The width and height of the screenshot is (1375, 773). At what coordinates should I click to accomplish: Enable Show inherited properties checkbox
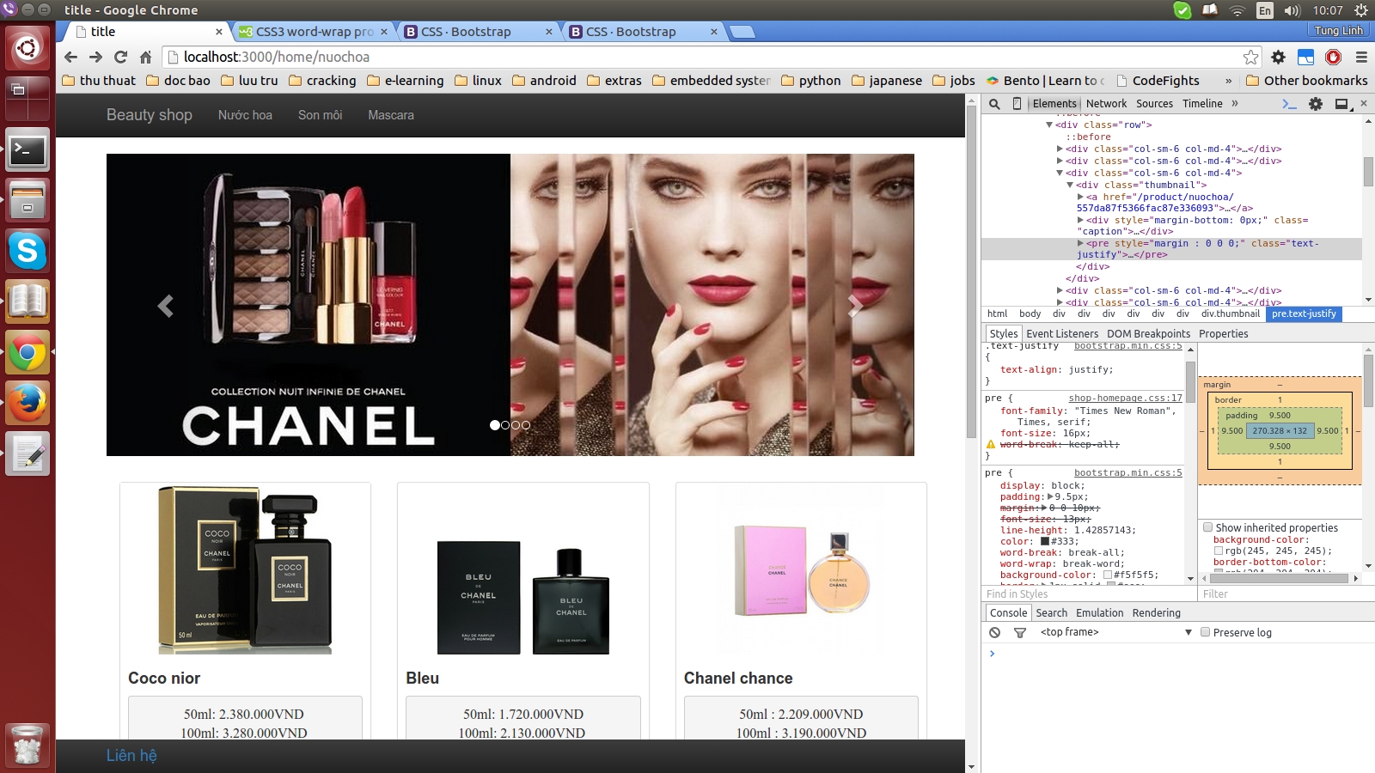(1207, 527)
